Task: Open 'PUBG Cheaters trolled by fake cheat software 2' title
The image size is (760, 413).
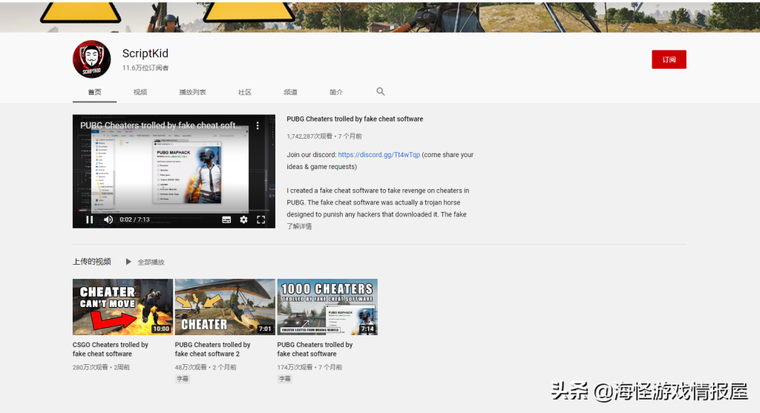Action: pos(213,349)
